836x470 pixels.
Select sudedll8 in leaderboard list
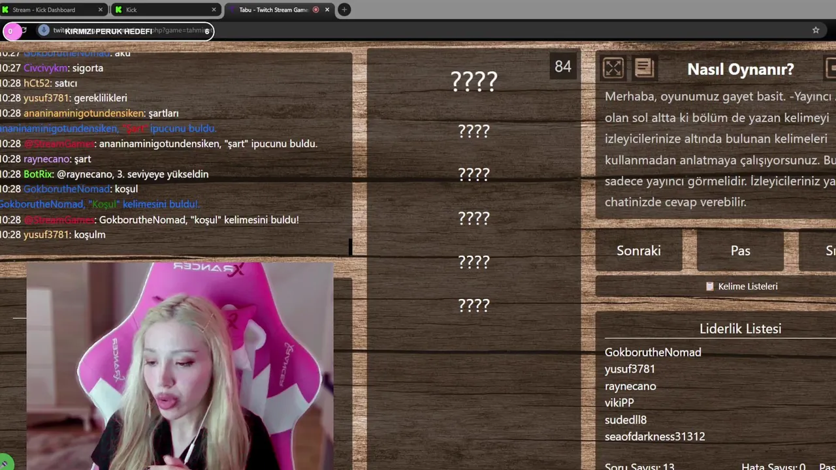point(626,420)
